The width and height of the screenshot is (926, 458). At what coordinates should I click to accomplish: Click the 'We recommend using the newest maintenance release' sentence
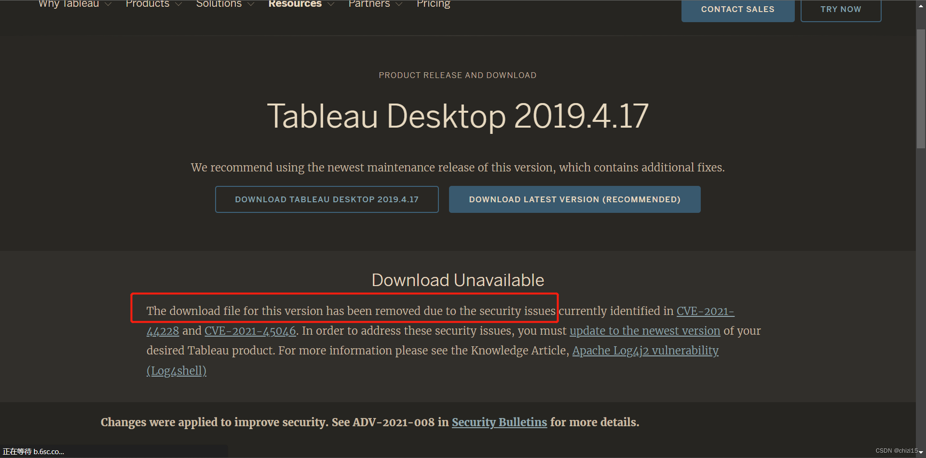[x=458, y=168]
